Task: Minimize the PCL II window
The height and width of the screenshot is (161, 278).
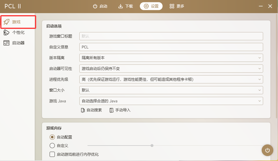Action: coord(260,6)
